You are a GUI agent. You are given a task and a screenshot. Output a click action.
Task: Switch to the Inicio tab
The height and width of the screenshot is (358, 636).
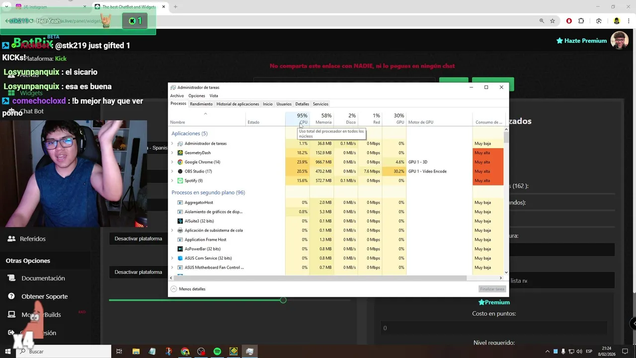268,104
